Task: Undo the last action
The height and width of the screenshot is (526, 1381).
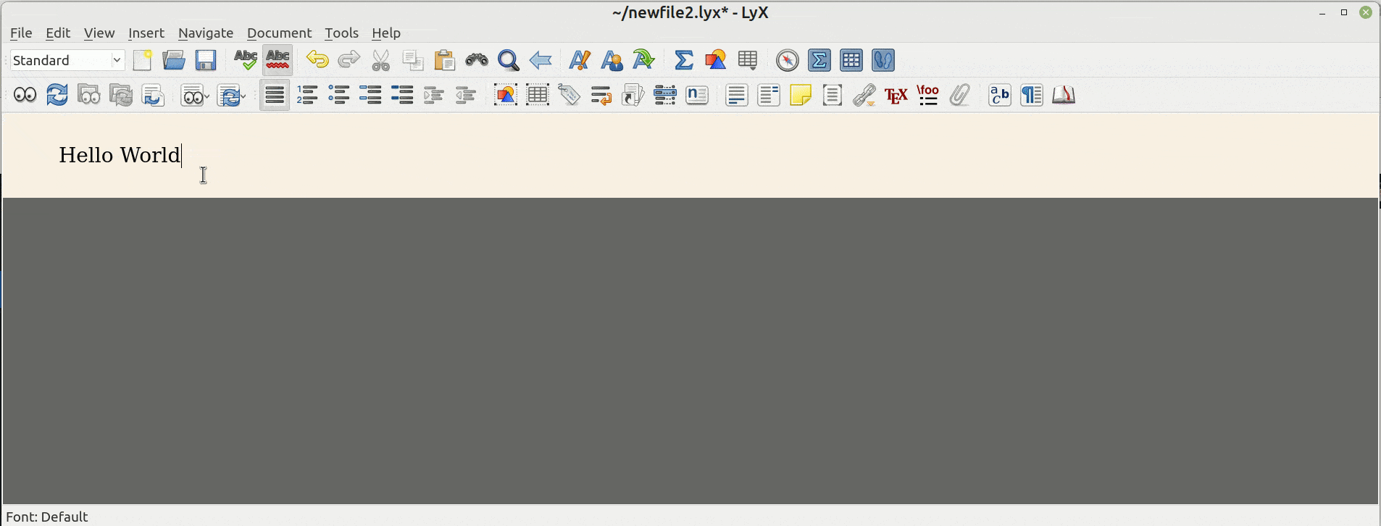Action: pyautogui.click(x=317, y=60)
